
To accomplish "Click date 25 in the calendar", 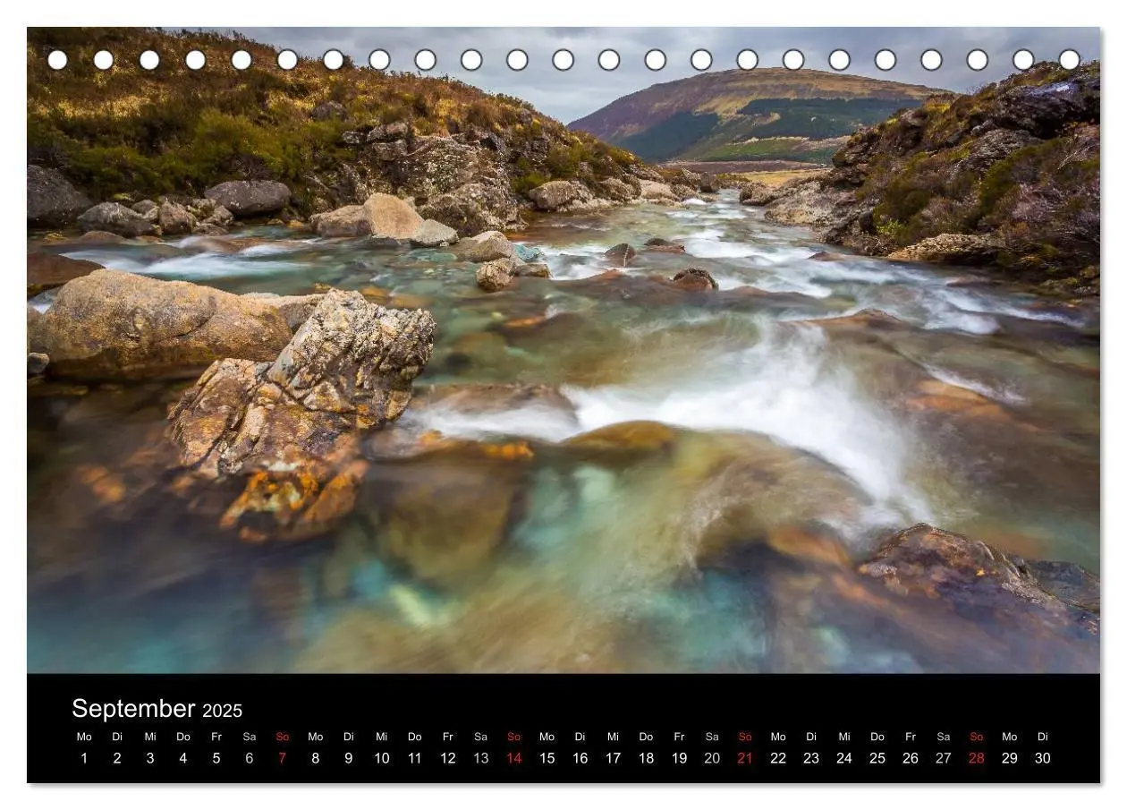I will [878, 758].
